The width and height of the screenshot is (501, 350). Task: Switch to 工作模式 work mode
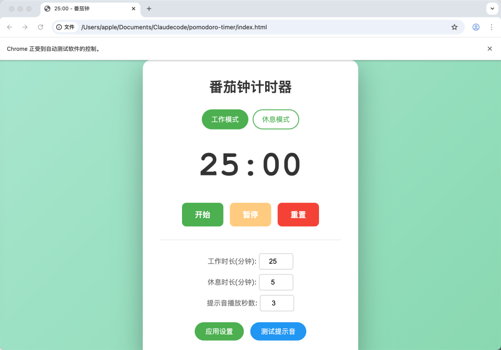(225, 119)
